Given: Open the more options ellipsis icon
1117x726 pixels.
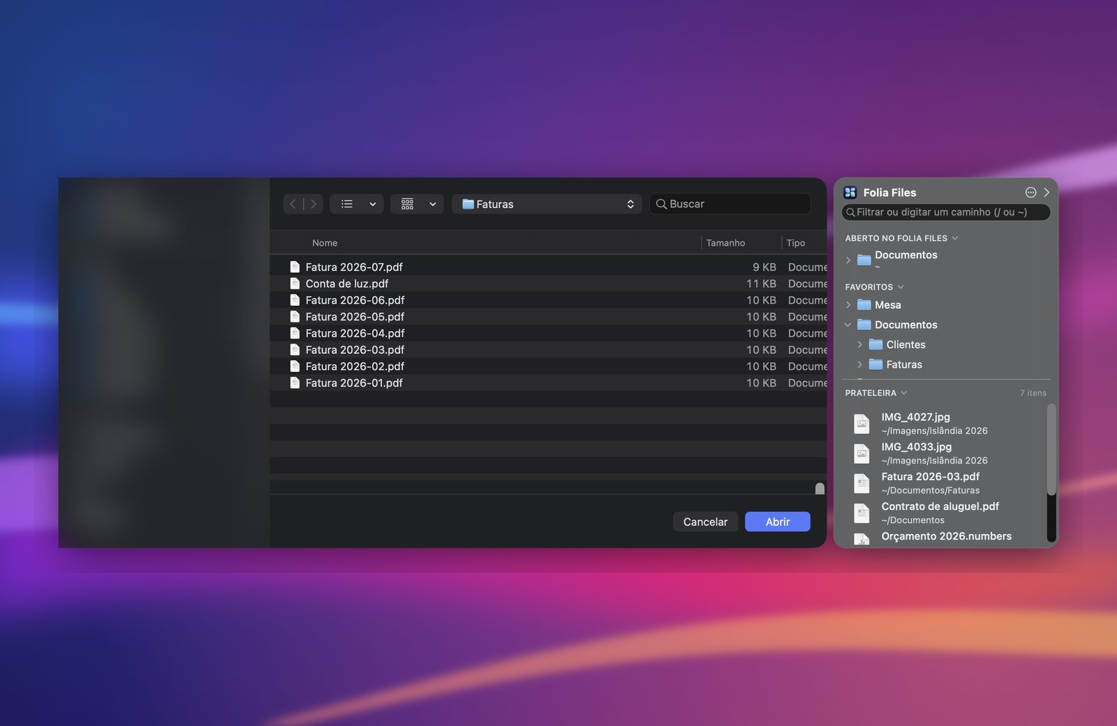Looking at the screenshot, I should coord(1030,193).
